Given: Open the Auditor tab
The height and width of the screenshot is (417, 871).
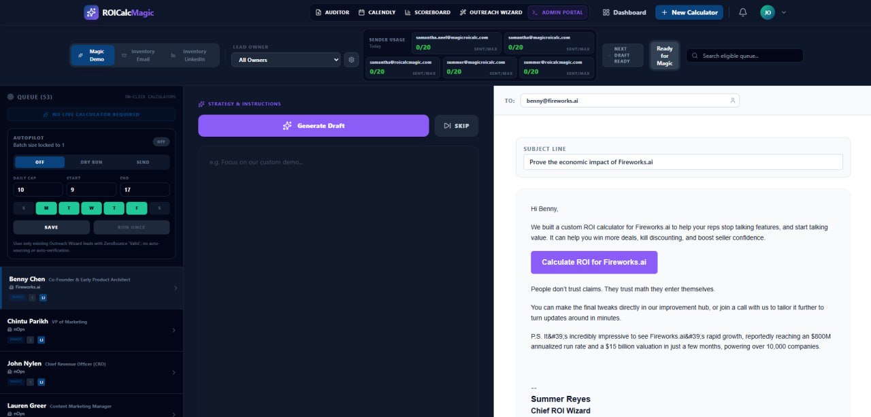Looking at the screenshot, I should tap(333, 12).
